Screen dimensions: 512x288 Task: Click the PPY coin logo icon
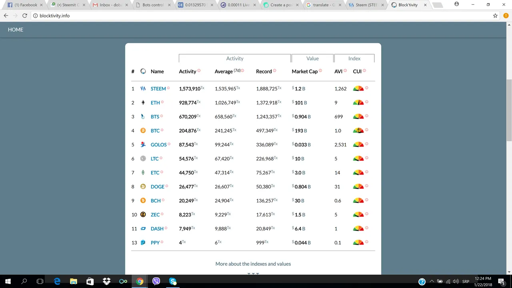[143, 242]
